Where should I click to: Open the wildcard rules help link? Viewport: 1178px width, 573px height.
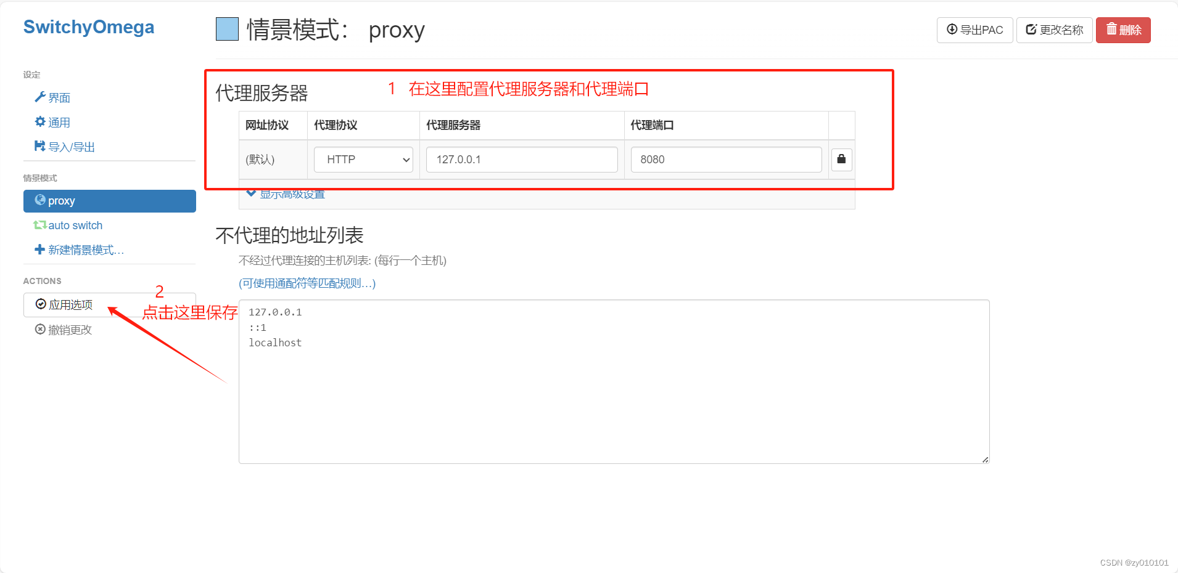pos(307,283)
